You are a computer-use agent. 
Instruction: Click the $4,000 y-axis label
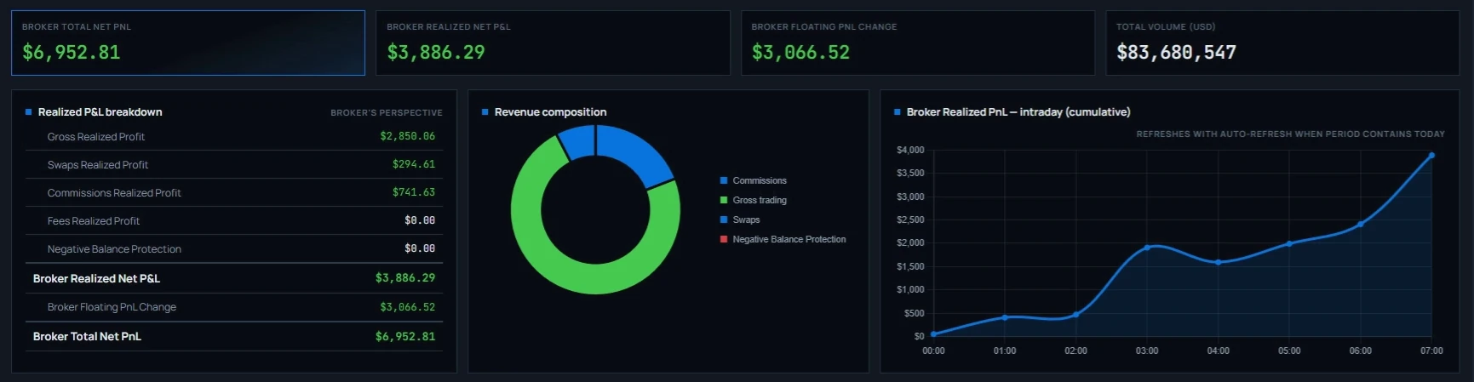coord(910,150)
